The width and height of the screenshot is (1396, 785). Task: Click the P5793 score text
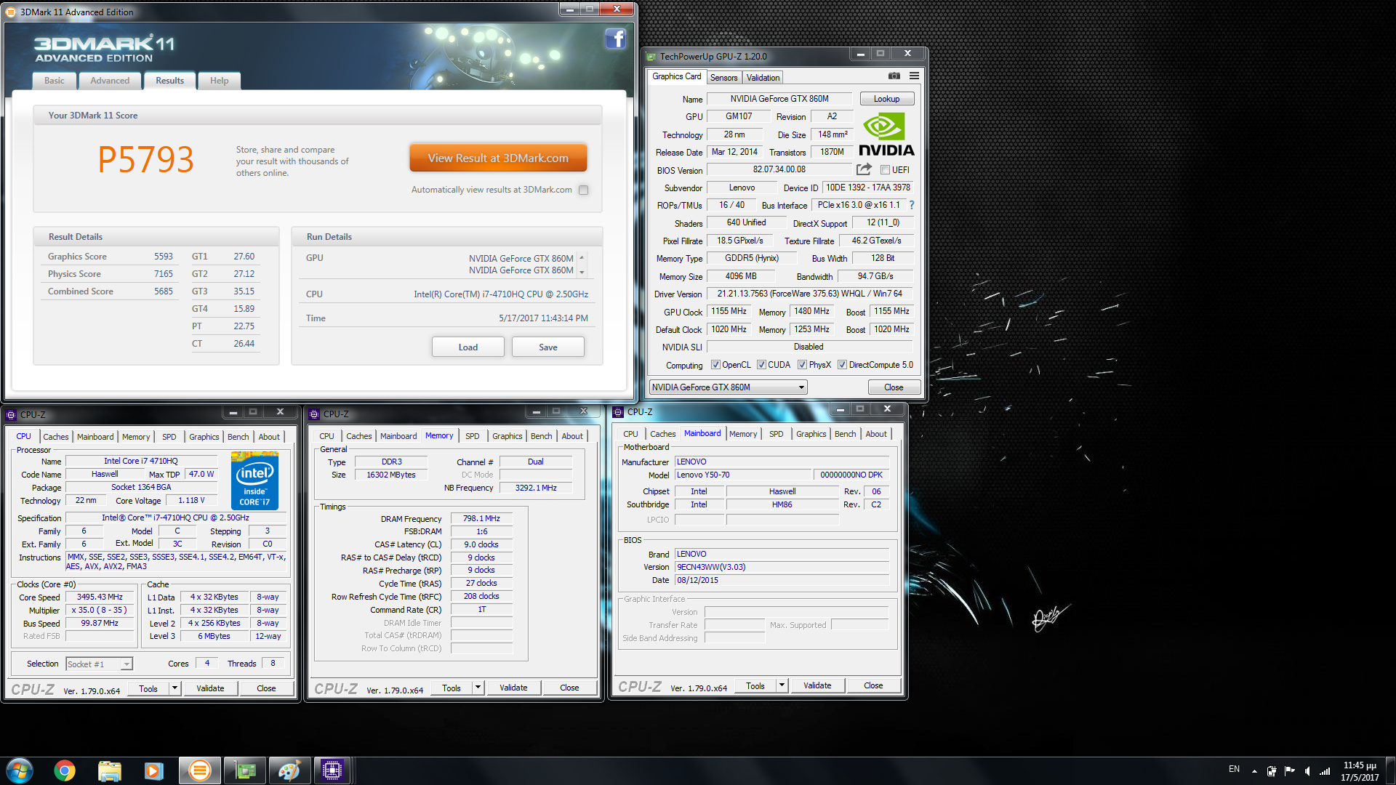(x=145, y=159)
